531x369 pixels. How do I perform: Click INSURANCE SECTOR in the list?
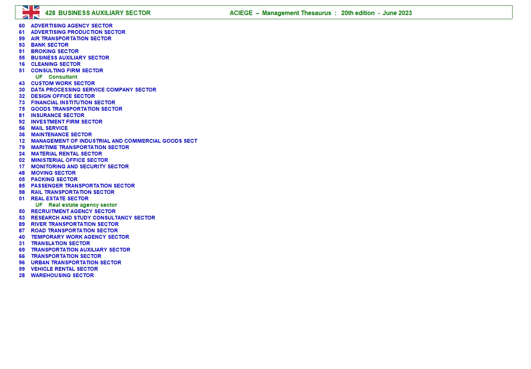coord(58,116)
